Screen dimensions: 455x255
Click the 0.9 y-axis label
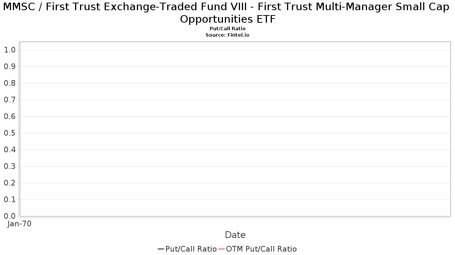pyautogui.click(x=9, y=66)
